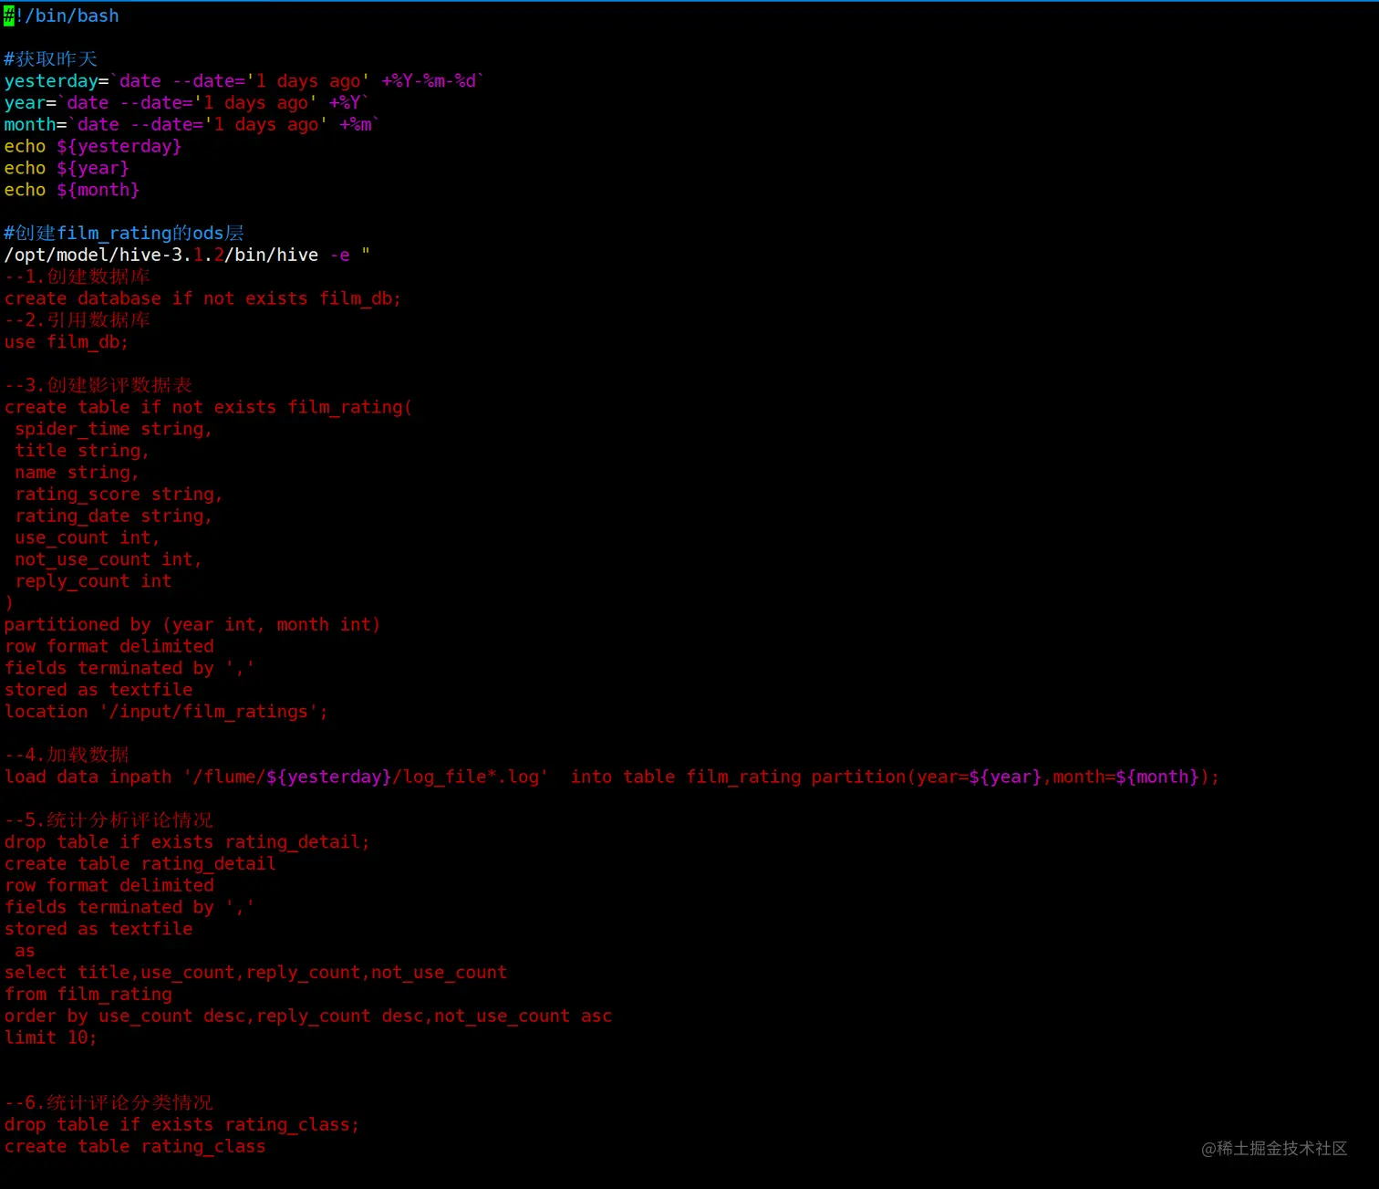Click the comment '--5.统计分析评论情况'
Image resolution: width=1379 pixels, height=1189 pixels.
point(109,820)
